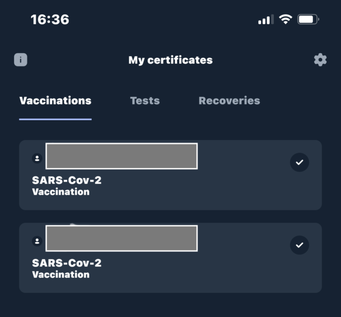341x317 pixels.
Task: Click the person icon on second certificate
Action: pyautogui.click(x=37, y=241)
